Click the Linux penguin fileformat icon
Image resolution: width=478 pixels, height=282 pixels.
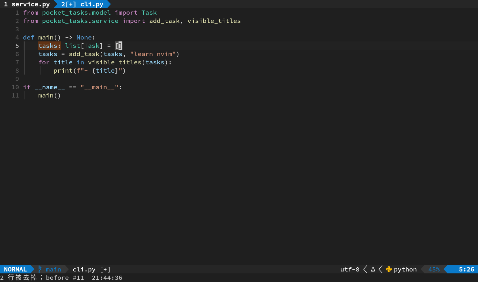click(x=373, y=269)
